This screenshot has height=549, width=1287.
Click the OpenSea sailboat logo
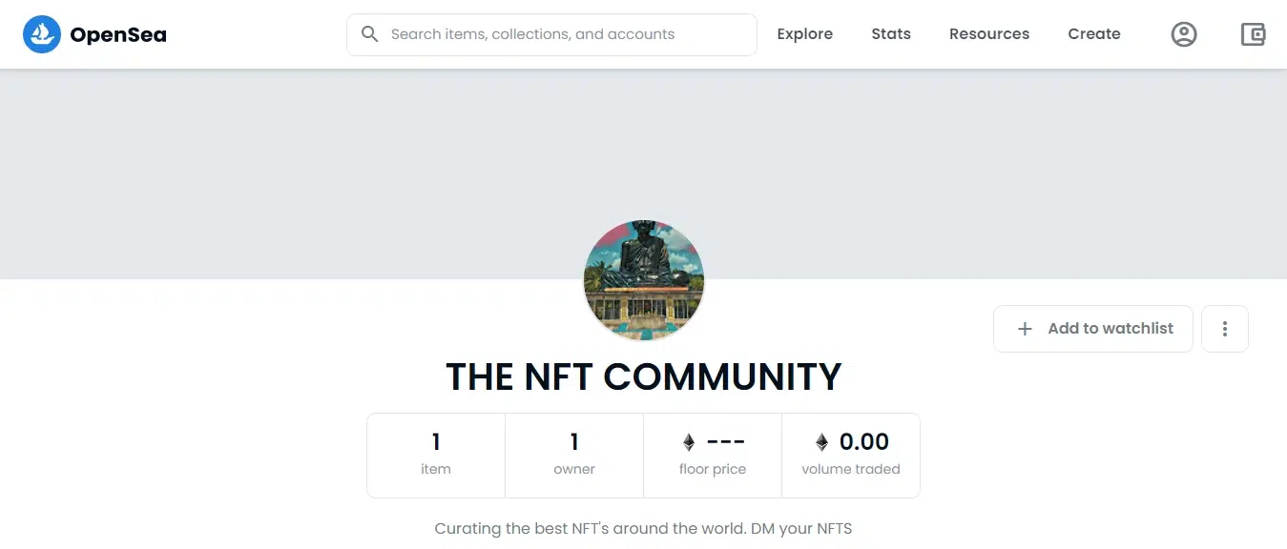pos(40,33)
